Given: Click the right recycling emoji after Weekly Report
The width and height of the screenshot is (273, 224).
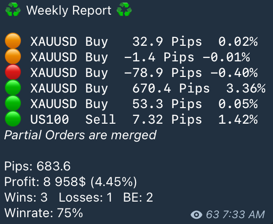Looking at the screenshot, I should (124, 10).
